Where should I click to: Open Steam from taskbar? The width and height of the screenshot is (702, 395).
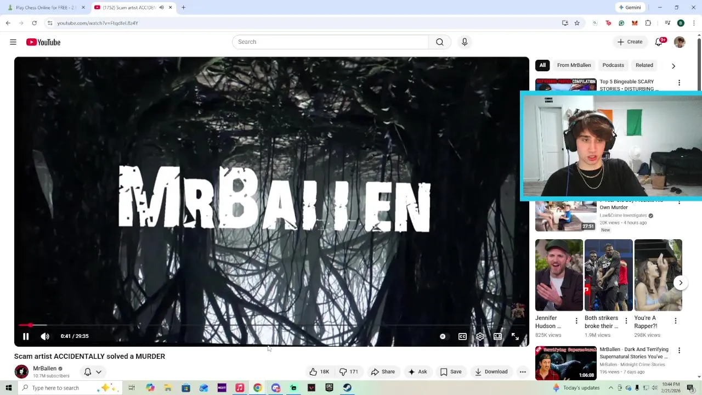(347, 388)
